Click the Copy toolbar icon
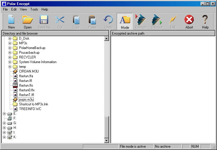This screenshot has height=150, width=217. (76, 20)
